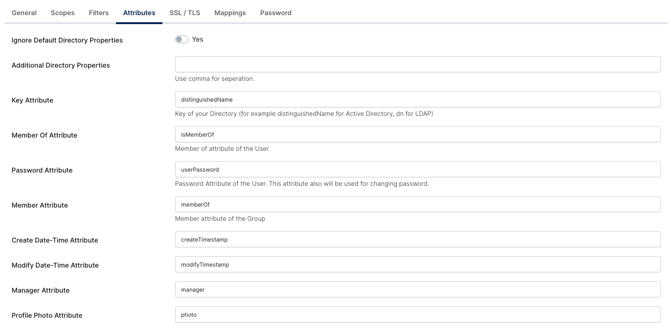Toggle Ignore Default Directory Properties switch
This screenshot has width=671, height=330.
(x=181, y=39)
